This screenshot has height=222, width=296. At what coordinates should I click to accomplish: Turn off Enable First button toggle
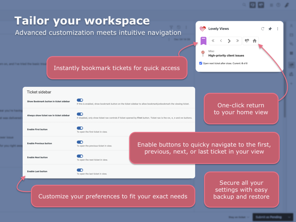click(80, 128)
